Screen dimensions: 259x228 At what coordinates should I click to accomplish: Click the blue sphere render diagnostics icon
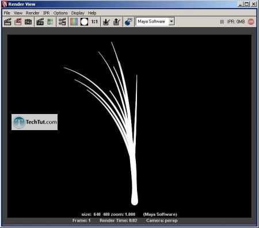128,22
